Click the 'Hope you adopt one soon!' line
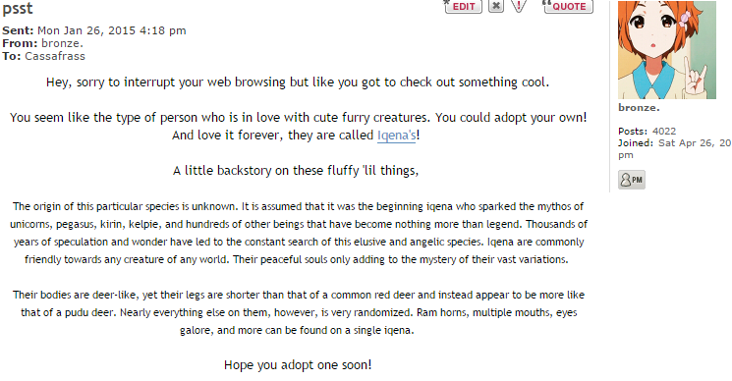The width and height of the screenshot is (732, 381). (x=298, y=365)
